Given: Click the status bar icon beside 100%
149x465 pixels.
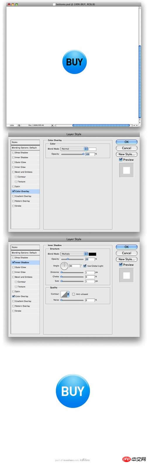Looking at the screenshot, I should [x=19, y=125].
